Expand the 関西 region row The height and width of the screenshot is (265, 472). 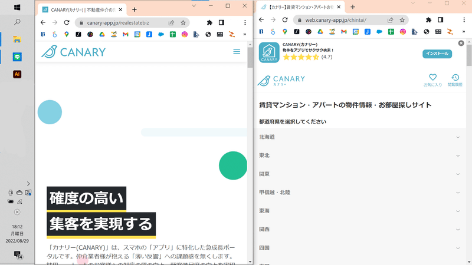click(360, 229)
